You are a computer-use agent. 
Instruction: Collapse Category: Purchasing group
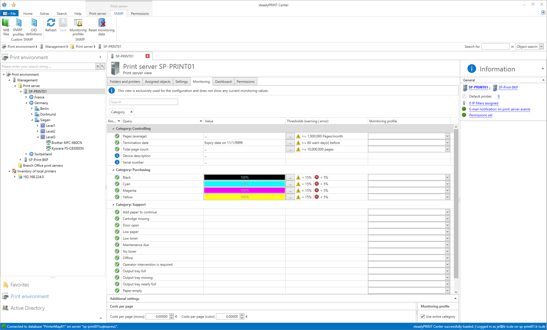point(113,170)
